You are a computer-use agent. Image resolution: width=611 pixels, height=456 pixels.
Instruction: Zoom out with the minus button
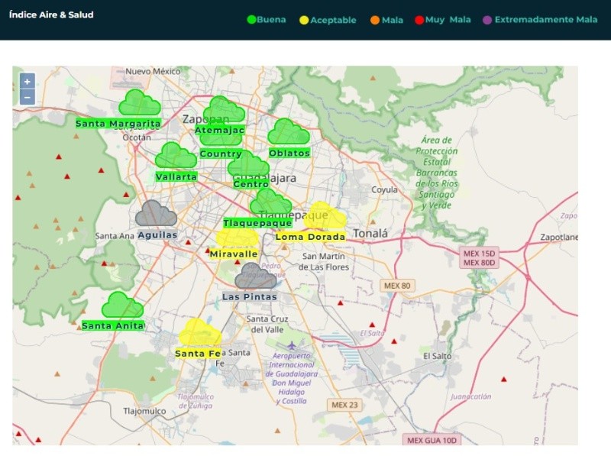click(27, 97)
